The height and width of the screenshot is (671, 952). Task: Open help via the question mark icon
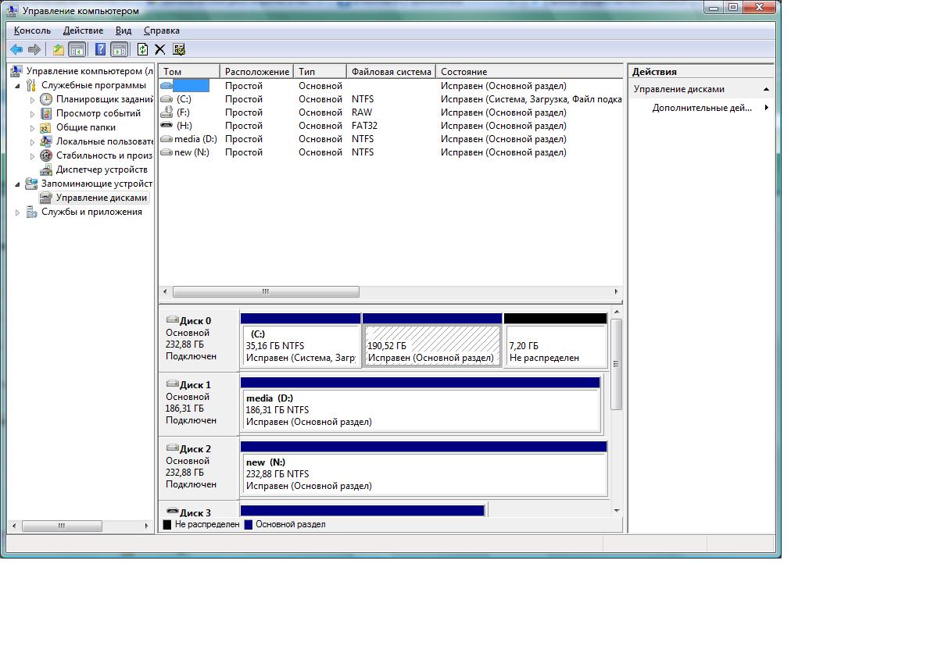[x=100, y=50]
